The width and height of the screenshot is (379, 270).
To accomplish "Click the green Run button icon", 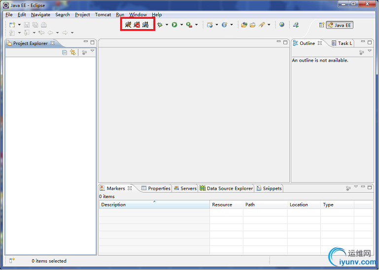I will click(x=174, y=25).
